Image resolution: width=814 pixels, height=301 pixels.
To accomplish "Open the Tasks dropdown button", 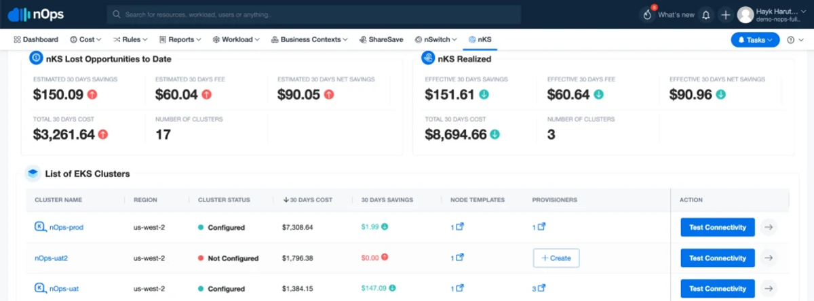I will click(755, 40).
